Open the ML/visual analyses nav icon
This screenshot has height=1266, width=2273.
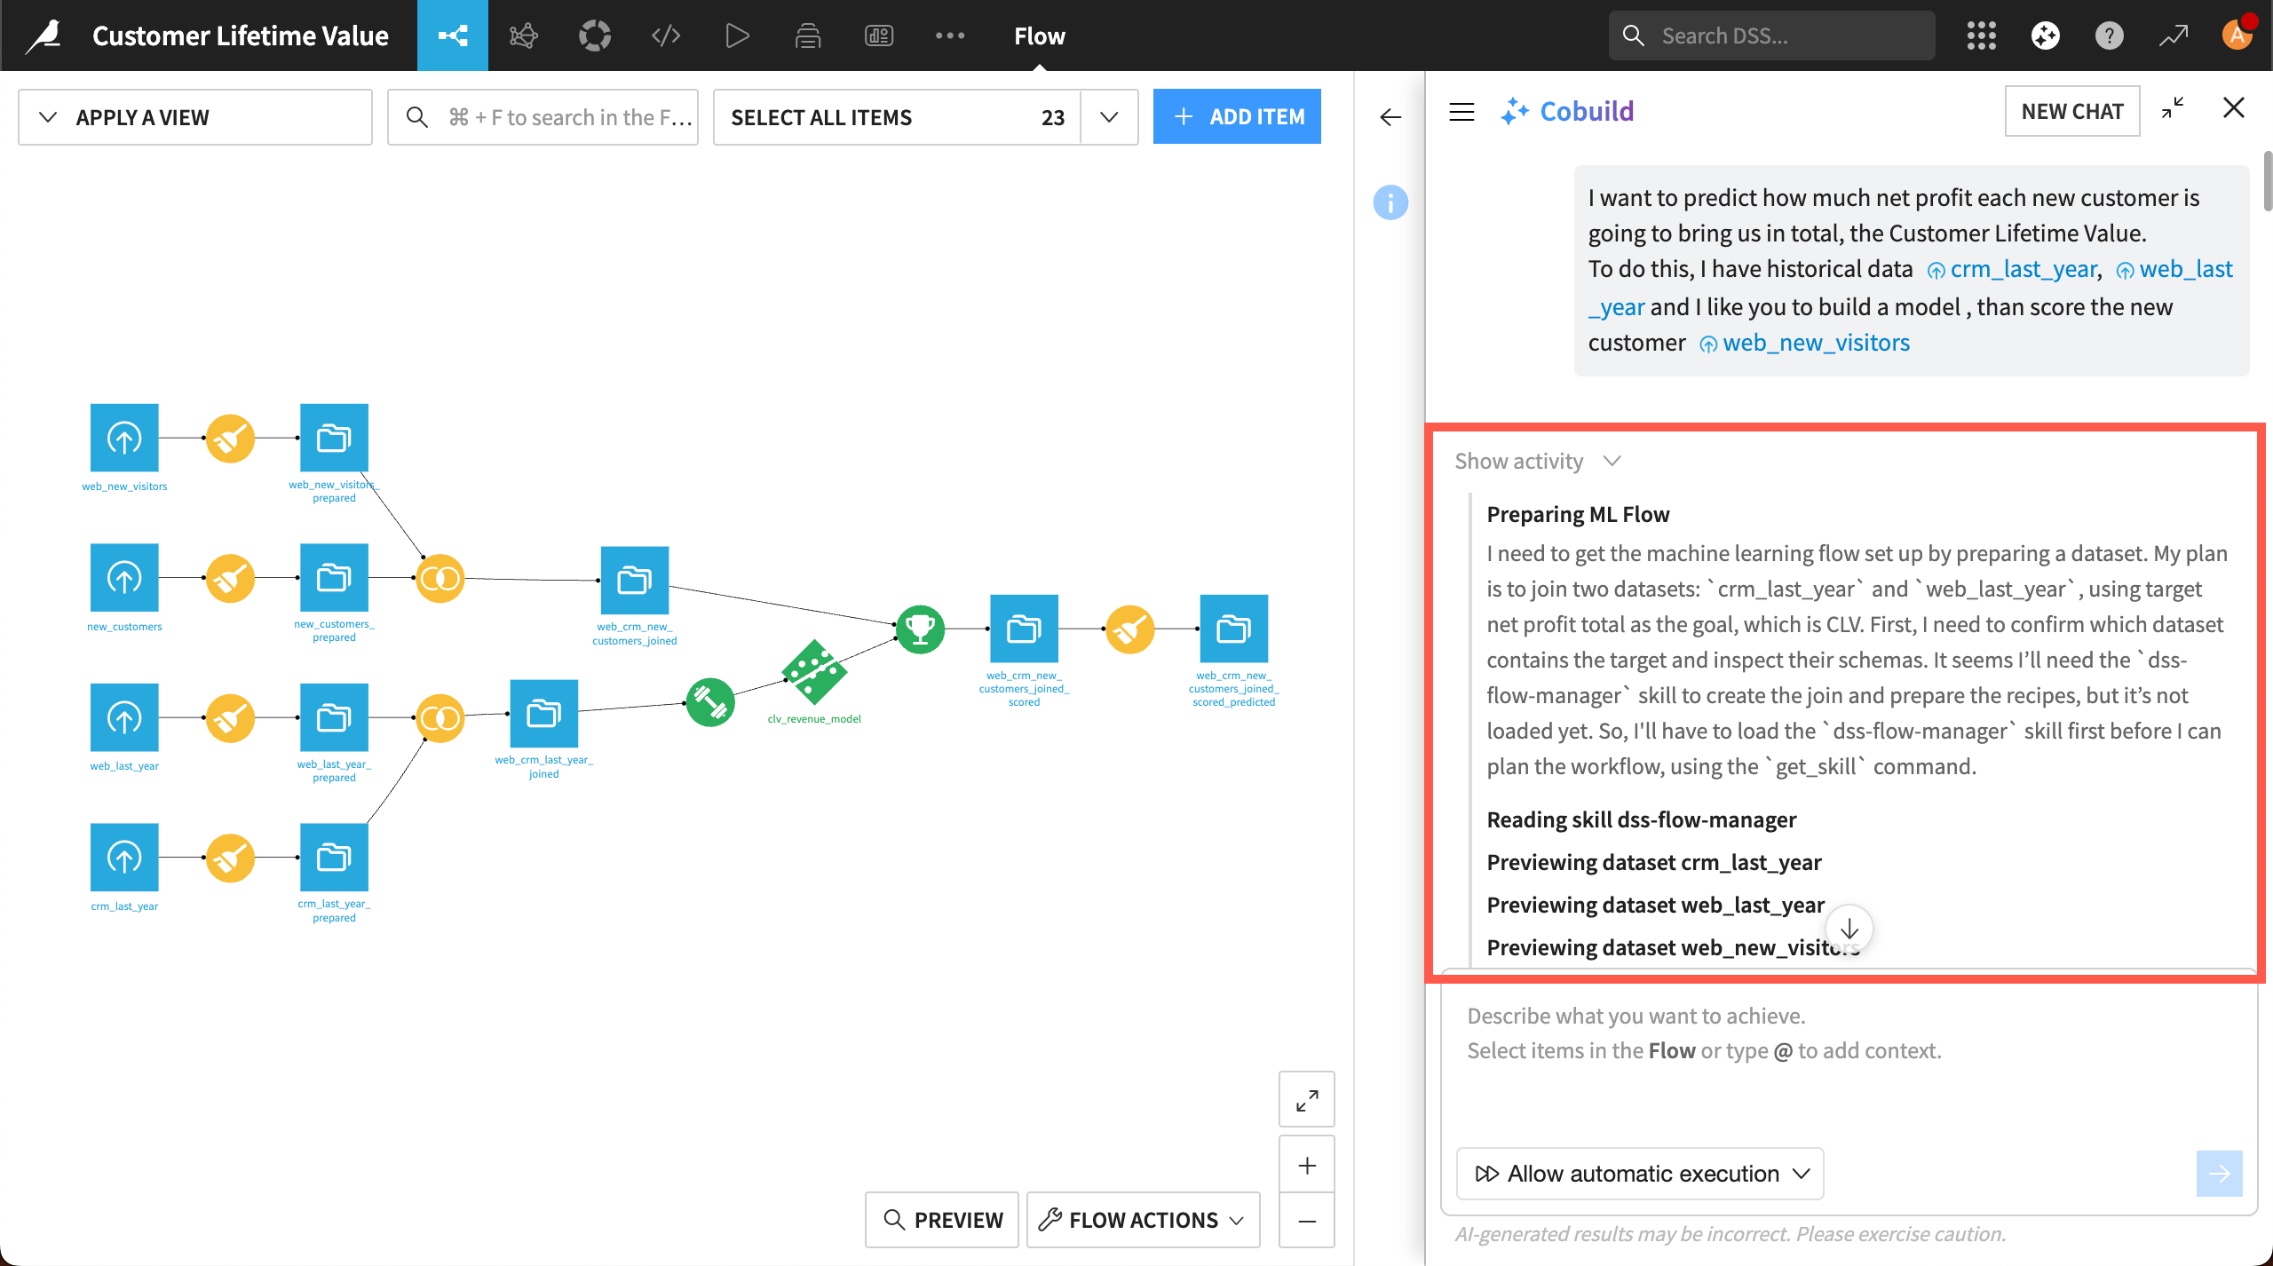[524, 36]
